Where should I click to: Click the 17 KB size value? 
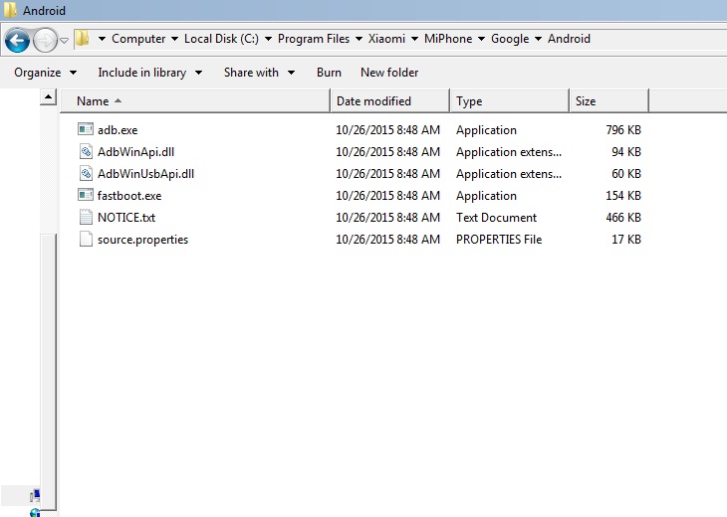pyautogui.click(x=626, y=240)
